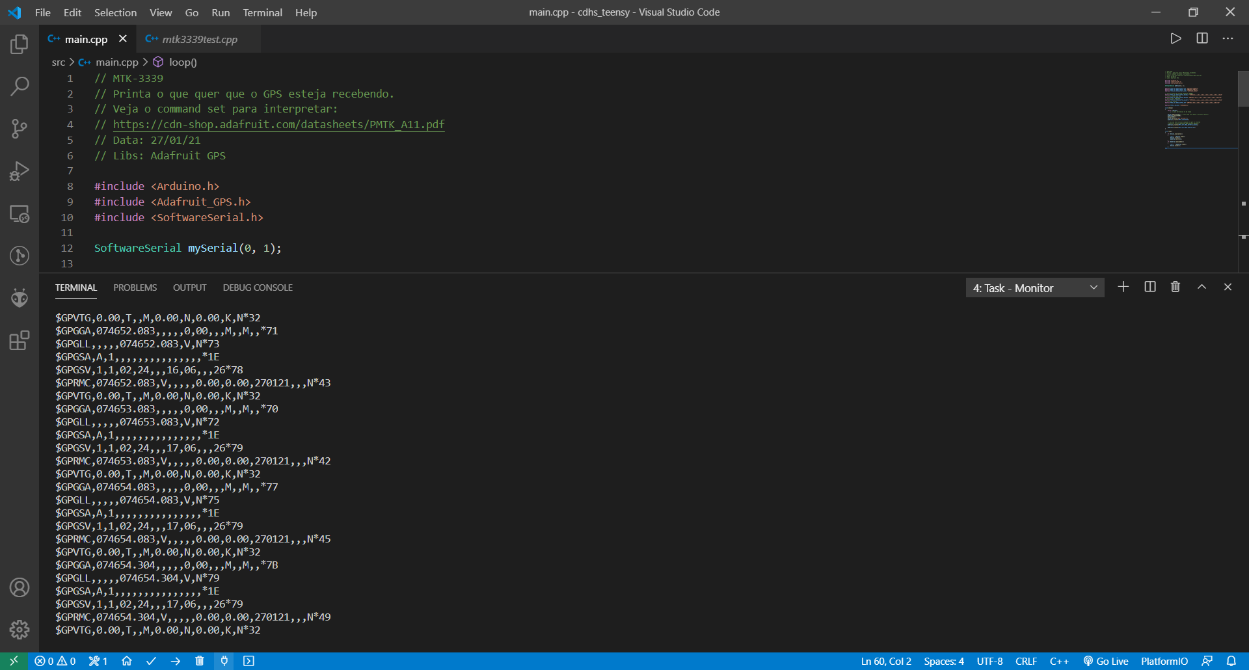Screen dimensions: 1249x670
Task: Open errors and warnings count in status bar
Action: tap(55, 661)
